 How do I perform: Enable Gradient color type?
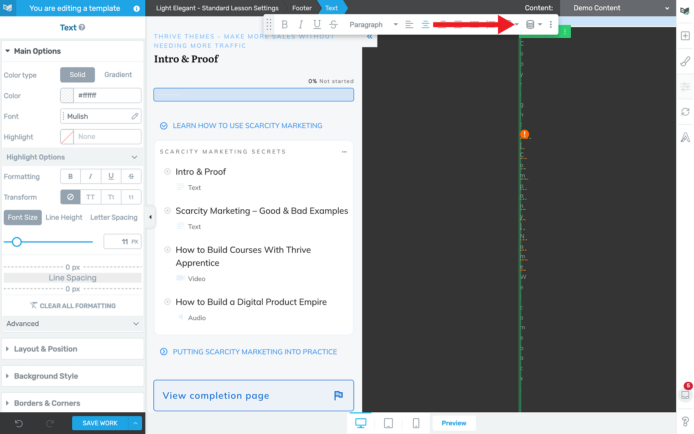[118, 75]
